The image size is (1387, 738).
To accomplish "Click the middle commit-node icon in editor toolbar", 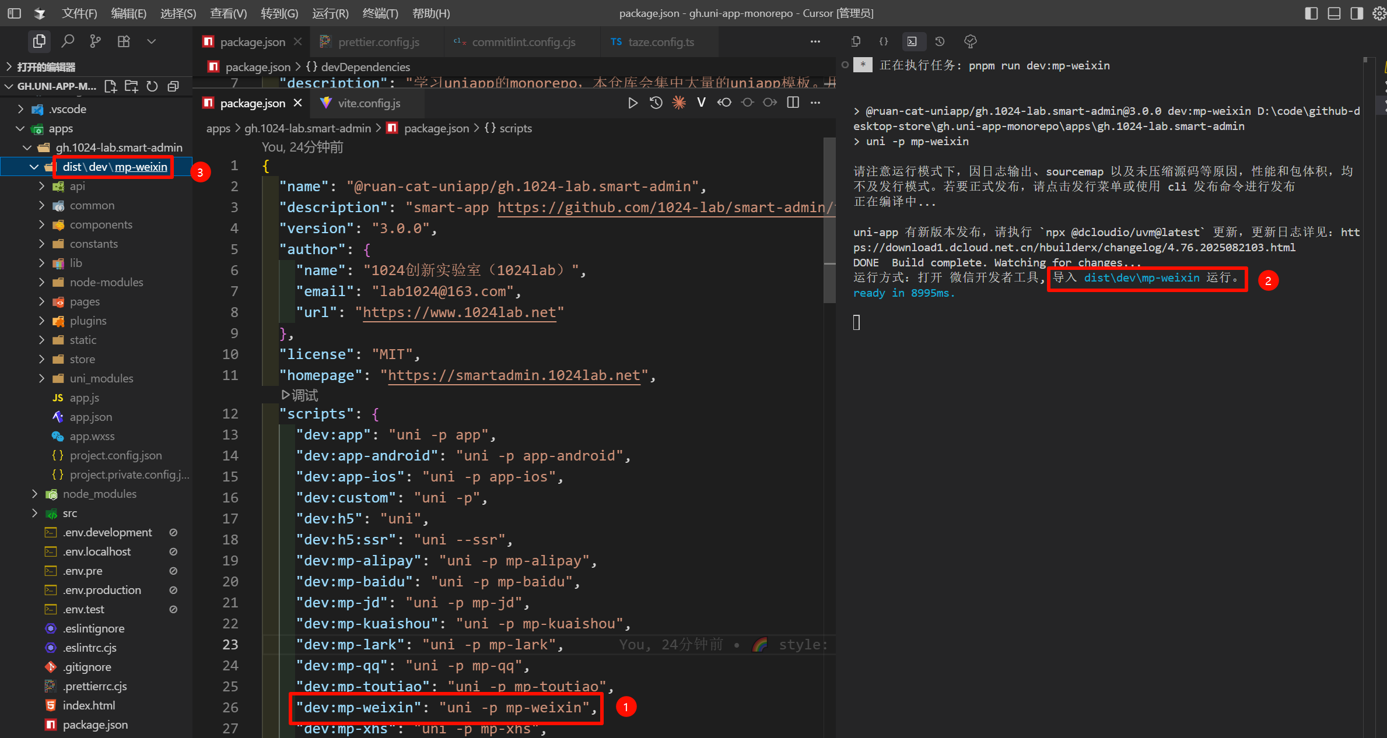I will tap(747, 103).
